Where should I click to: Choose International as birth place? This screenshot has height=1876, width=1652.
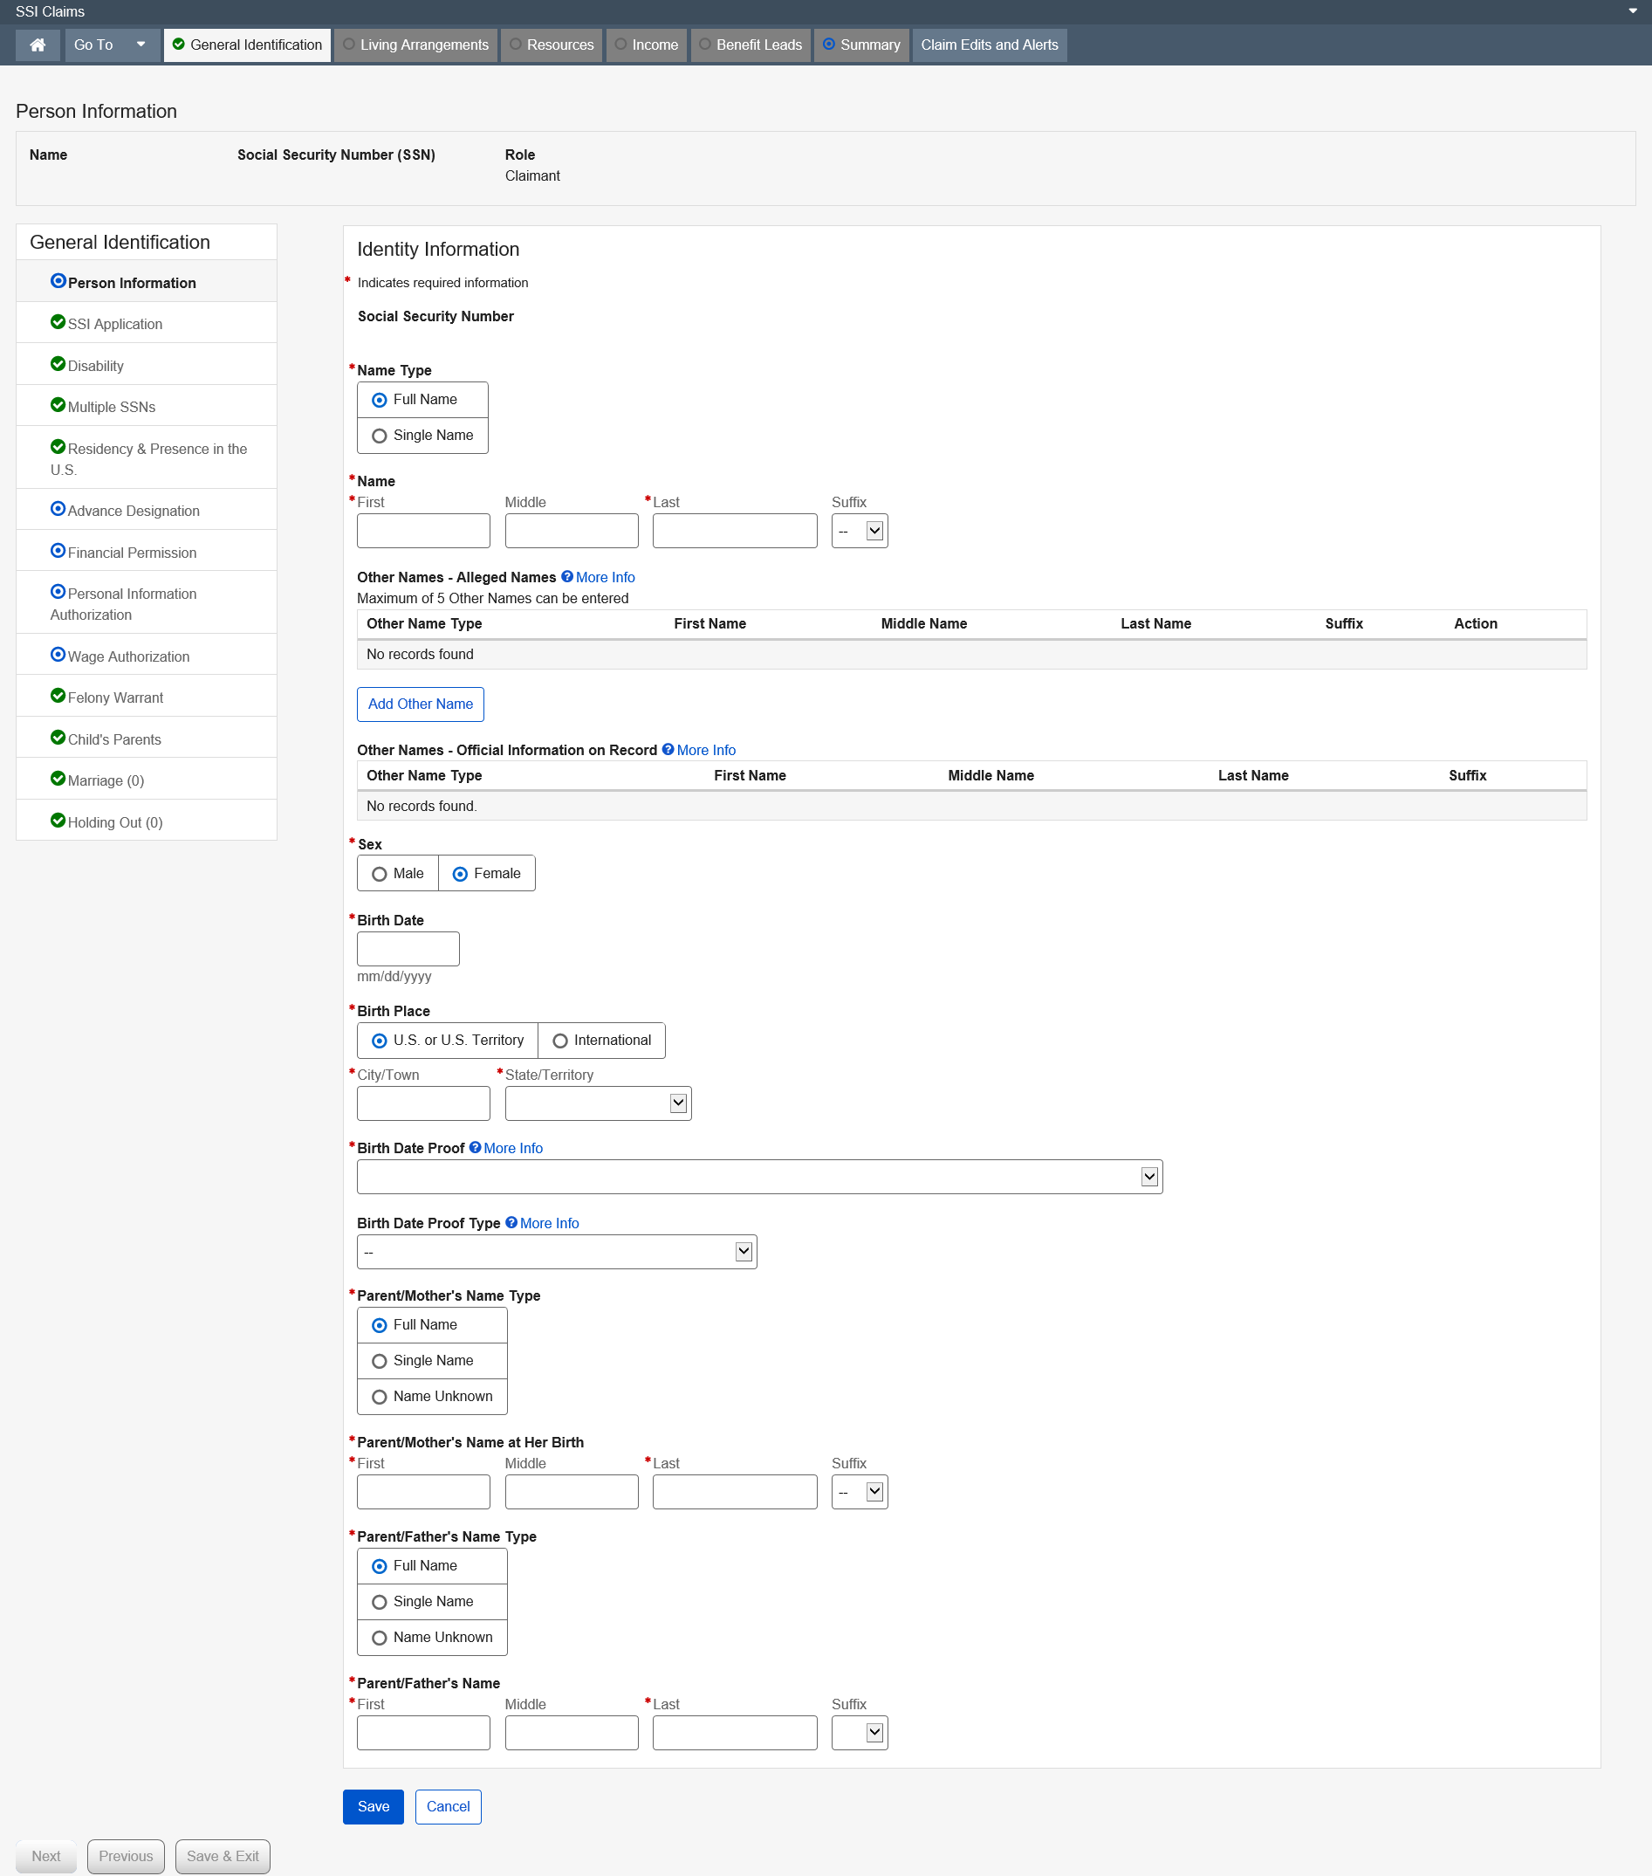(560, 1041)
